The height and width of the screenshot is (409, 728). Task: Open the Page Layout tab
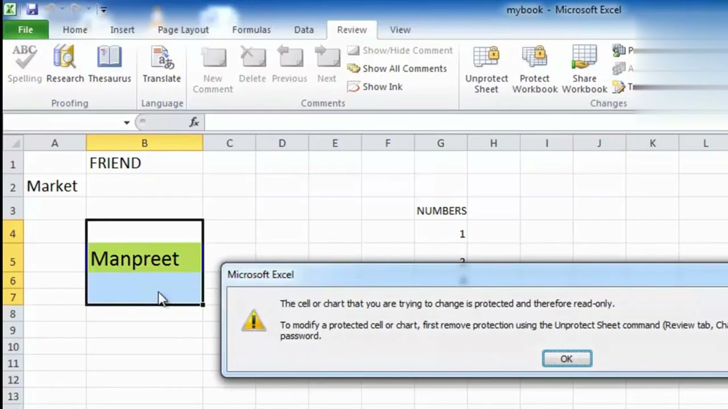point(183,30)
